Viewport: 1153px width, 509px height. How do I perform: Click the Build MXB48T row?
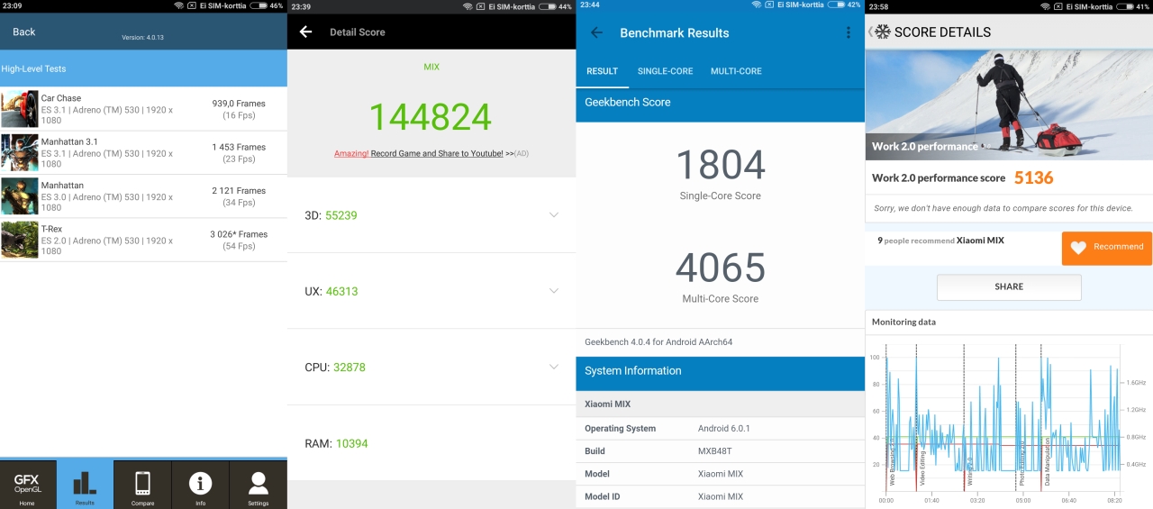[721, 451]
